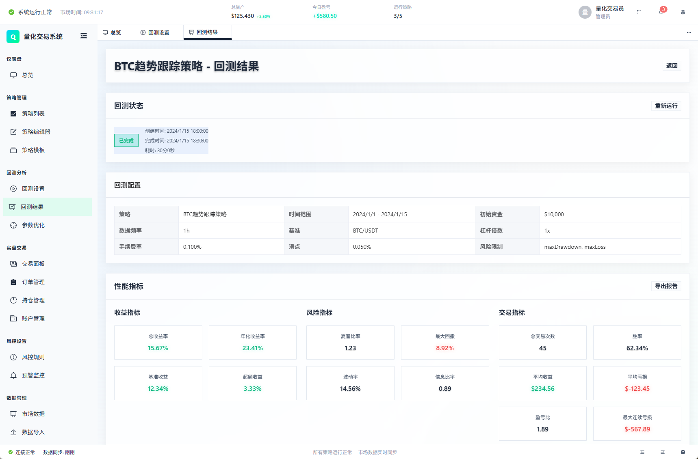Click the 数据导入 upload arrow icon
This screenshot has width=698, height=459.
[x=13, y=432]
